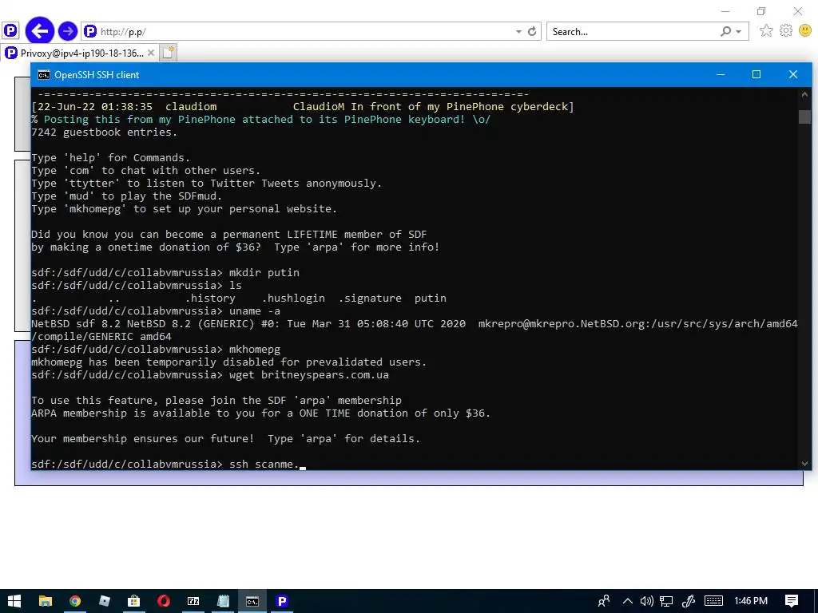
Task: Click the Privoxy P icon left of Back button
Action: tap(10, 31)
